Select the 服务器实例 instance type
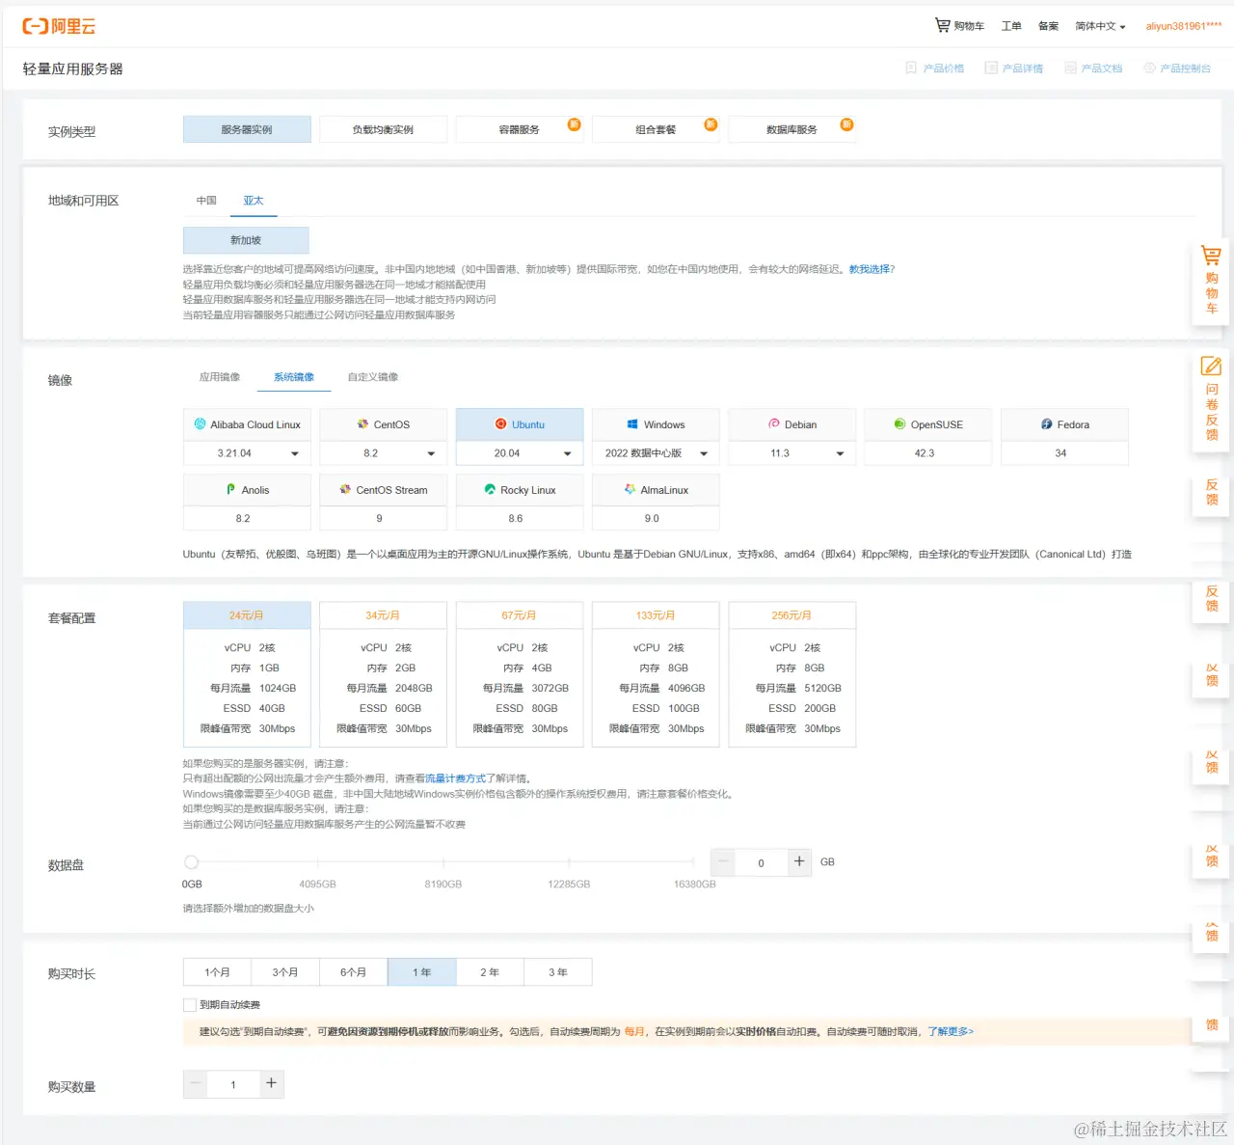 point(247,129)
